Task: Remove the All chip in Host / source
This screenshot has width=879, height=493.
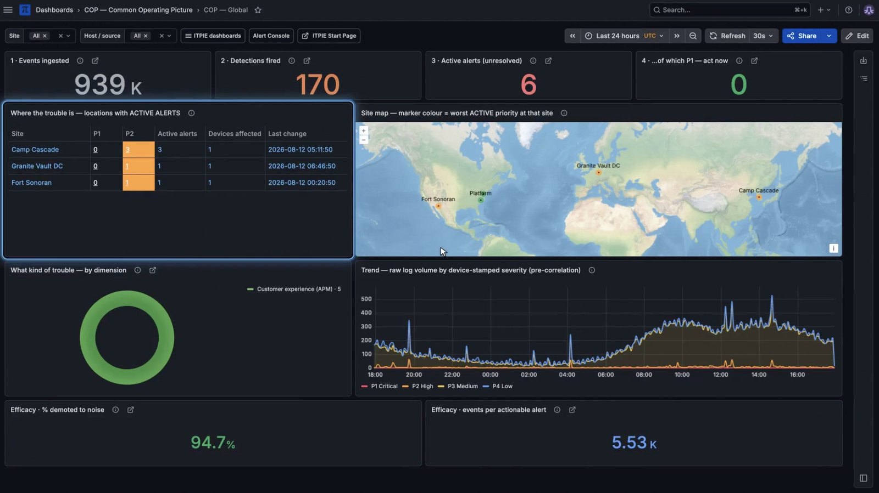Action: [146, 36]
